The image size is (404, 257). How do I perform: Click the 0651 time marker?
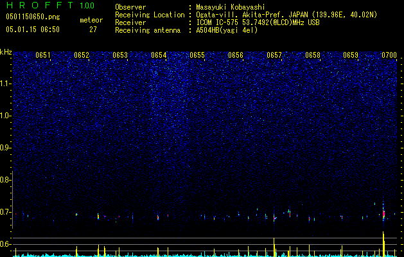tap(43, 55)
